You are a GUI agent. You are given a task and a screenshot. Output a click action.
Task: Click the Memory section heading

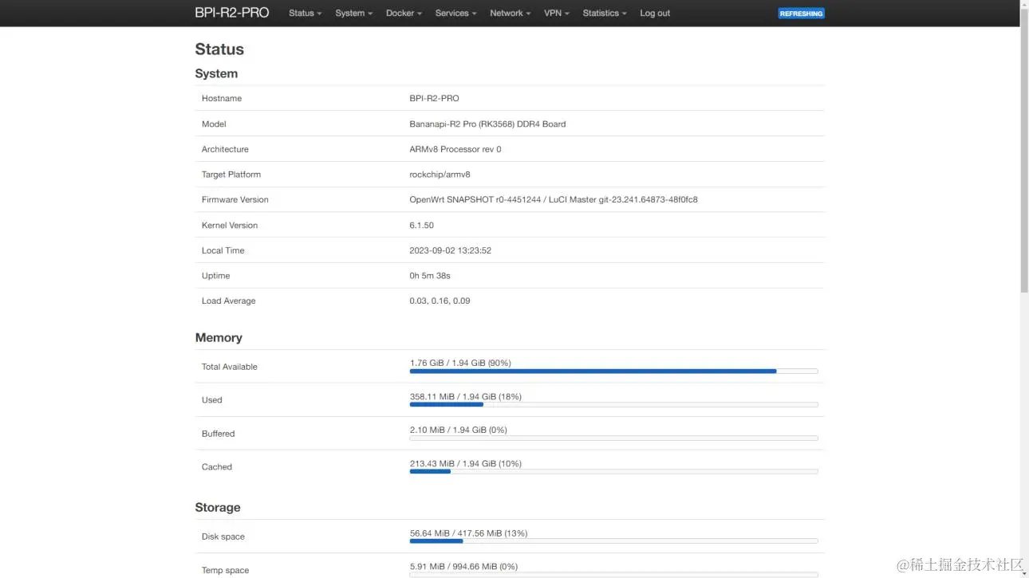[219, 338]
